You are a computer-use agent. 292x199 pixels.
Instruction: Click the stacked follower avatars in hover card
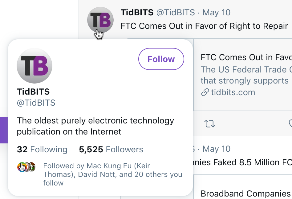(26, 167)
